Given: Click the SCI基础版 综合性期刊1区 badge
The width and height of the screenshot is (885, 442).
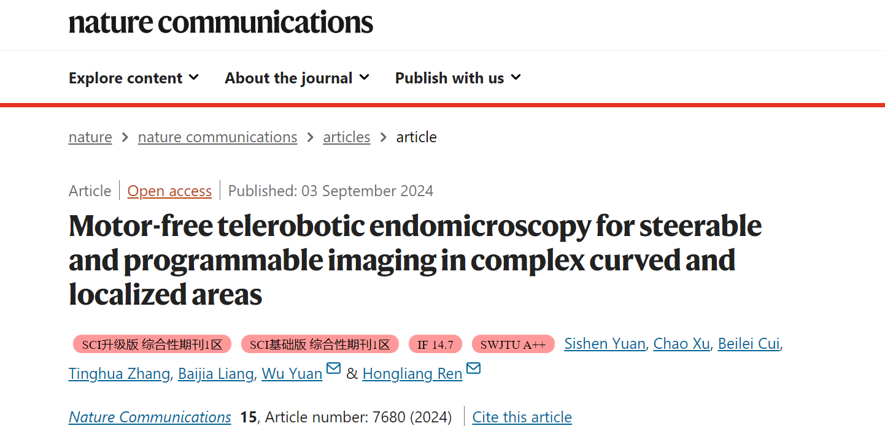Looking at the screenshot, I should (320, 345).
